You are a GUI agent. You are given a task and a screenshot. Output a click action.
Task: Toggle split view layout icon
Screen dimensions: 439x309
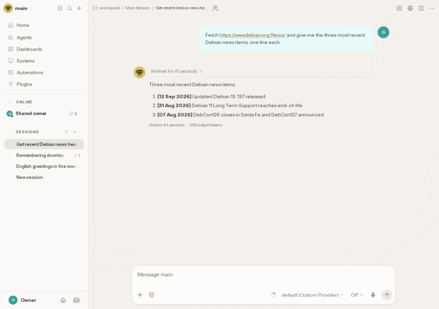pos(421,8)
